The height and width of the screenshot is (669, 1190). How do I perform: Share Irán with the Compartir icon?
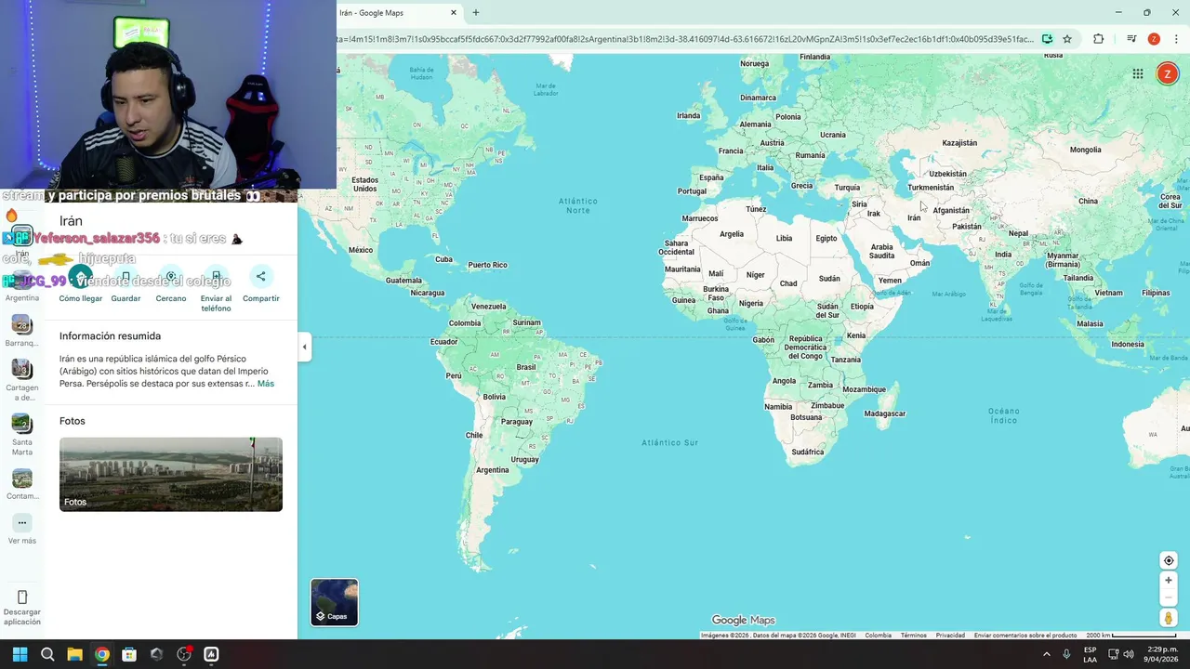261,277
